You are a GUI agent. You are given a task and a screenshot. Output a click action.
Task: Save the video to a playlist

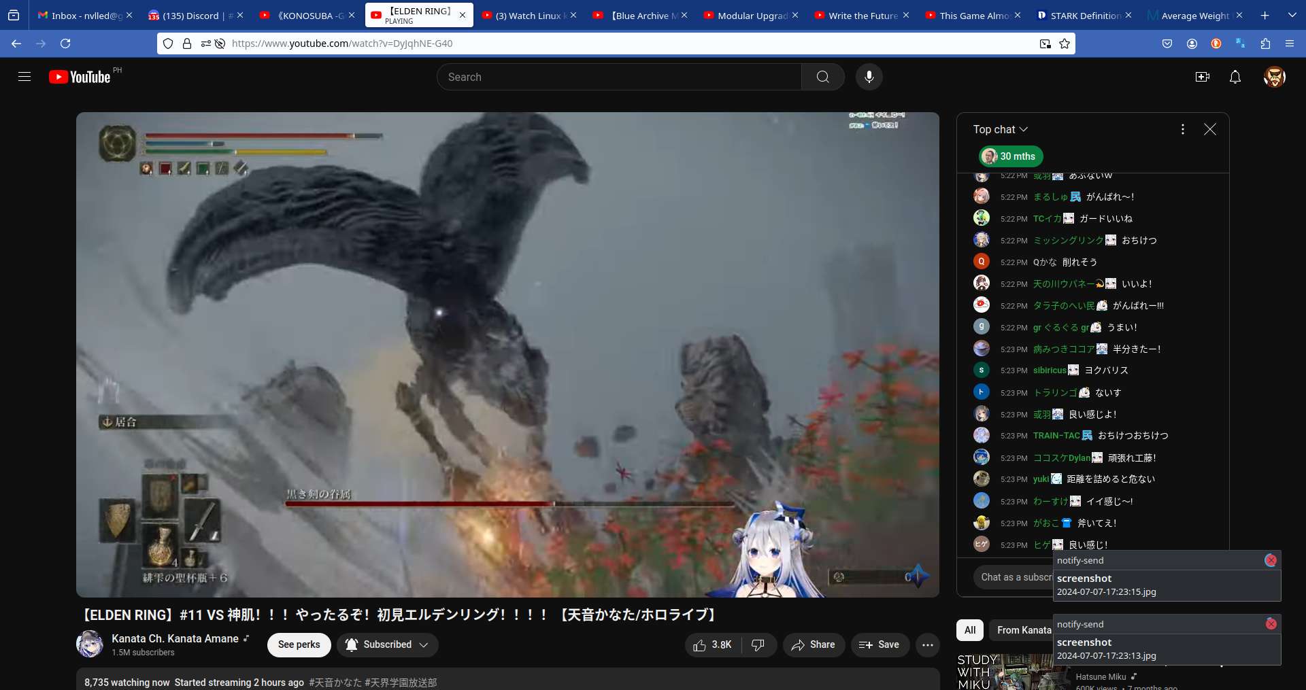pos(880,644)
